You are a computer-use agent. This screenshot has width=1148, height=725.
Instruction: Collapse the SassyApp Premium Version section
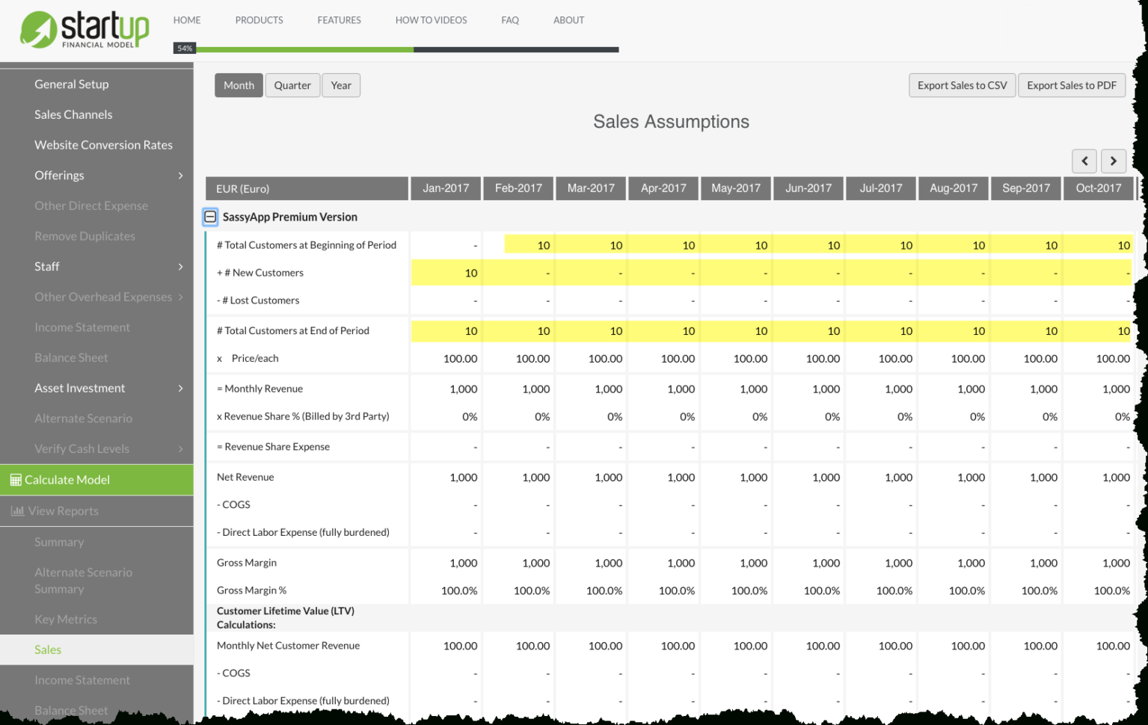point(210,217)
